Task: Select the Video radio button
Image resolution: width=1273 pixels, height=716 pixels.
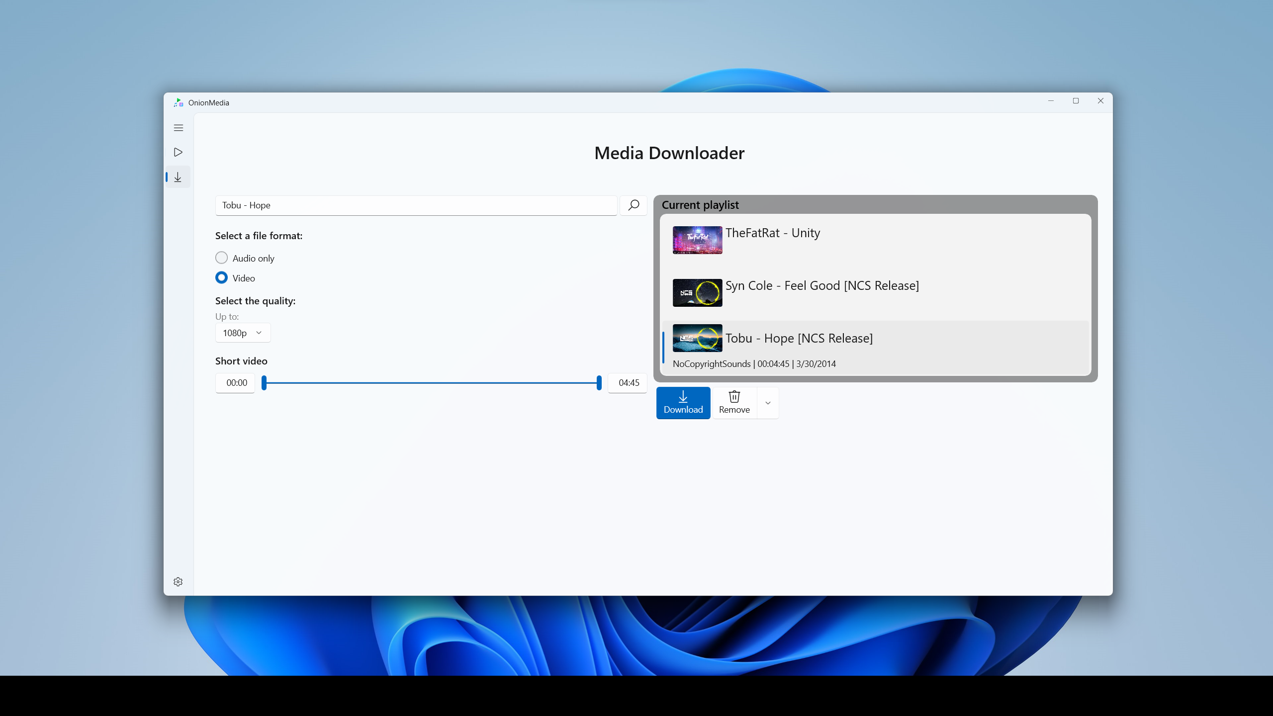Action: [x=222, y=277]
